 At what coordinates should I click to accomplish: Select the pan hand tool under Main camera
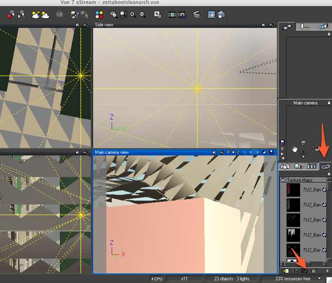point(295,149)
